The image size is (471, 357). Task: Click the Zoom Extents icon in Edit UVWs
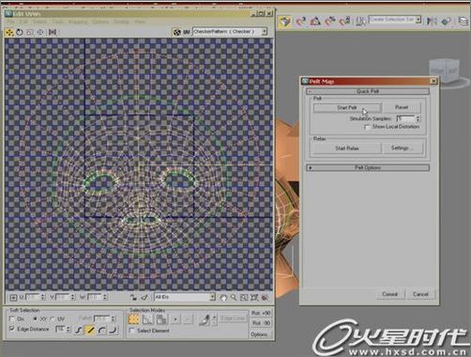[x=254, y=298]
